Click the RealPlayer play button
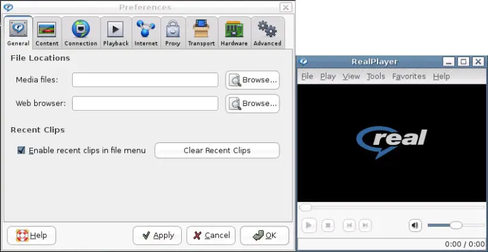This screenshot has height=252, width=488. pyautogui.click(x=309, y=225)
